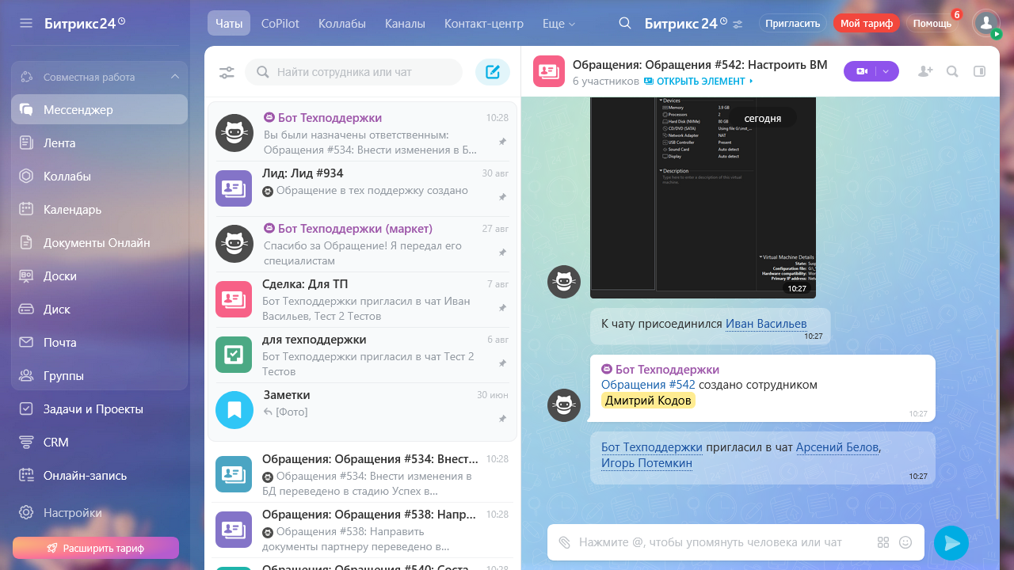Open Почта in the sidebar
Screen dimensions: 1014x570
coord(99,343)
